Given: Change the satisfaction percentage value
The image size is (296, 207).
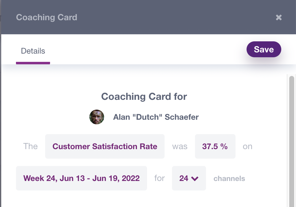Looking at the screenshot, I should [215, 146].
